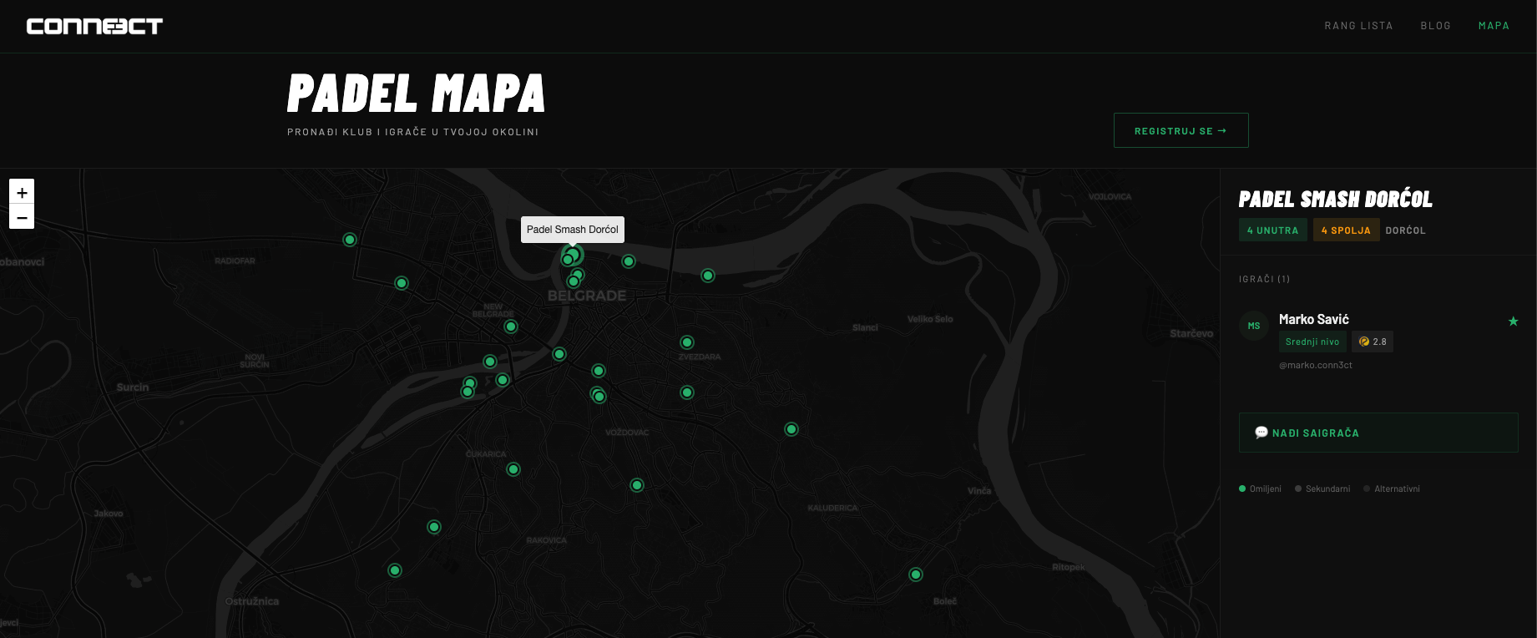Image resolution: width=1537 pixels, height=638 pixels.
Task: Click the Omiljeni legend entry
Action: [x=1260, y=489]
